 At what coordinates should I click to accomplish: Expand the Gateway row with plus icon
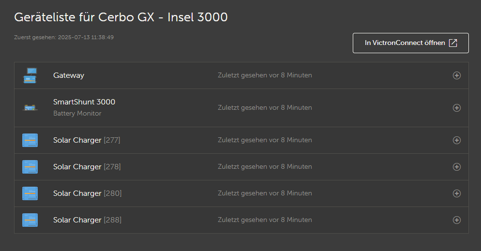(x=456, y=75)
